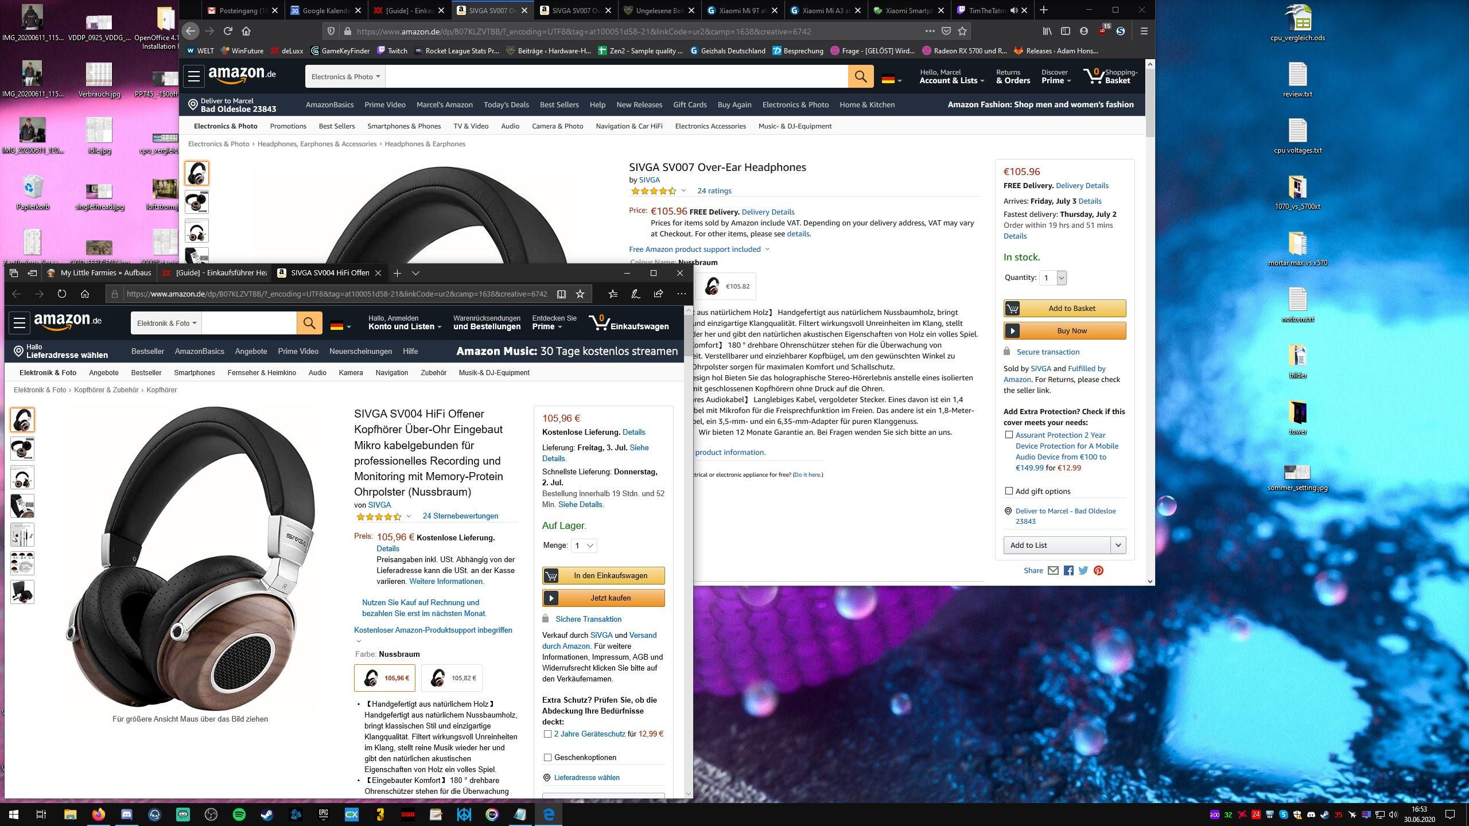Tick Add gift options checkbox

tap(1009, 491)
